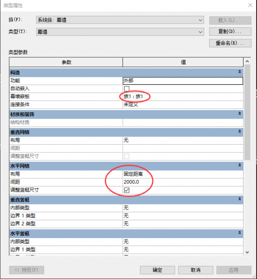257x279 pixels.
Task: Click the 功能 parameter label
Action: tap(15, 81)
